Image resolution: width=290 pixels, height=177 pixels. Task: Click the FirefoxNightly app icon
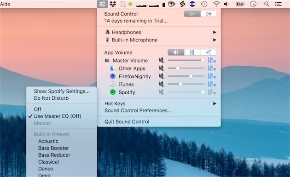[x=113, y=76]
